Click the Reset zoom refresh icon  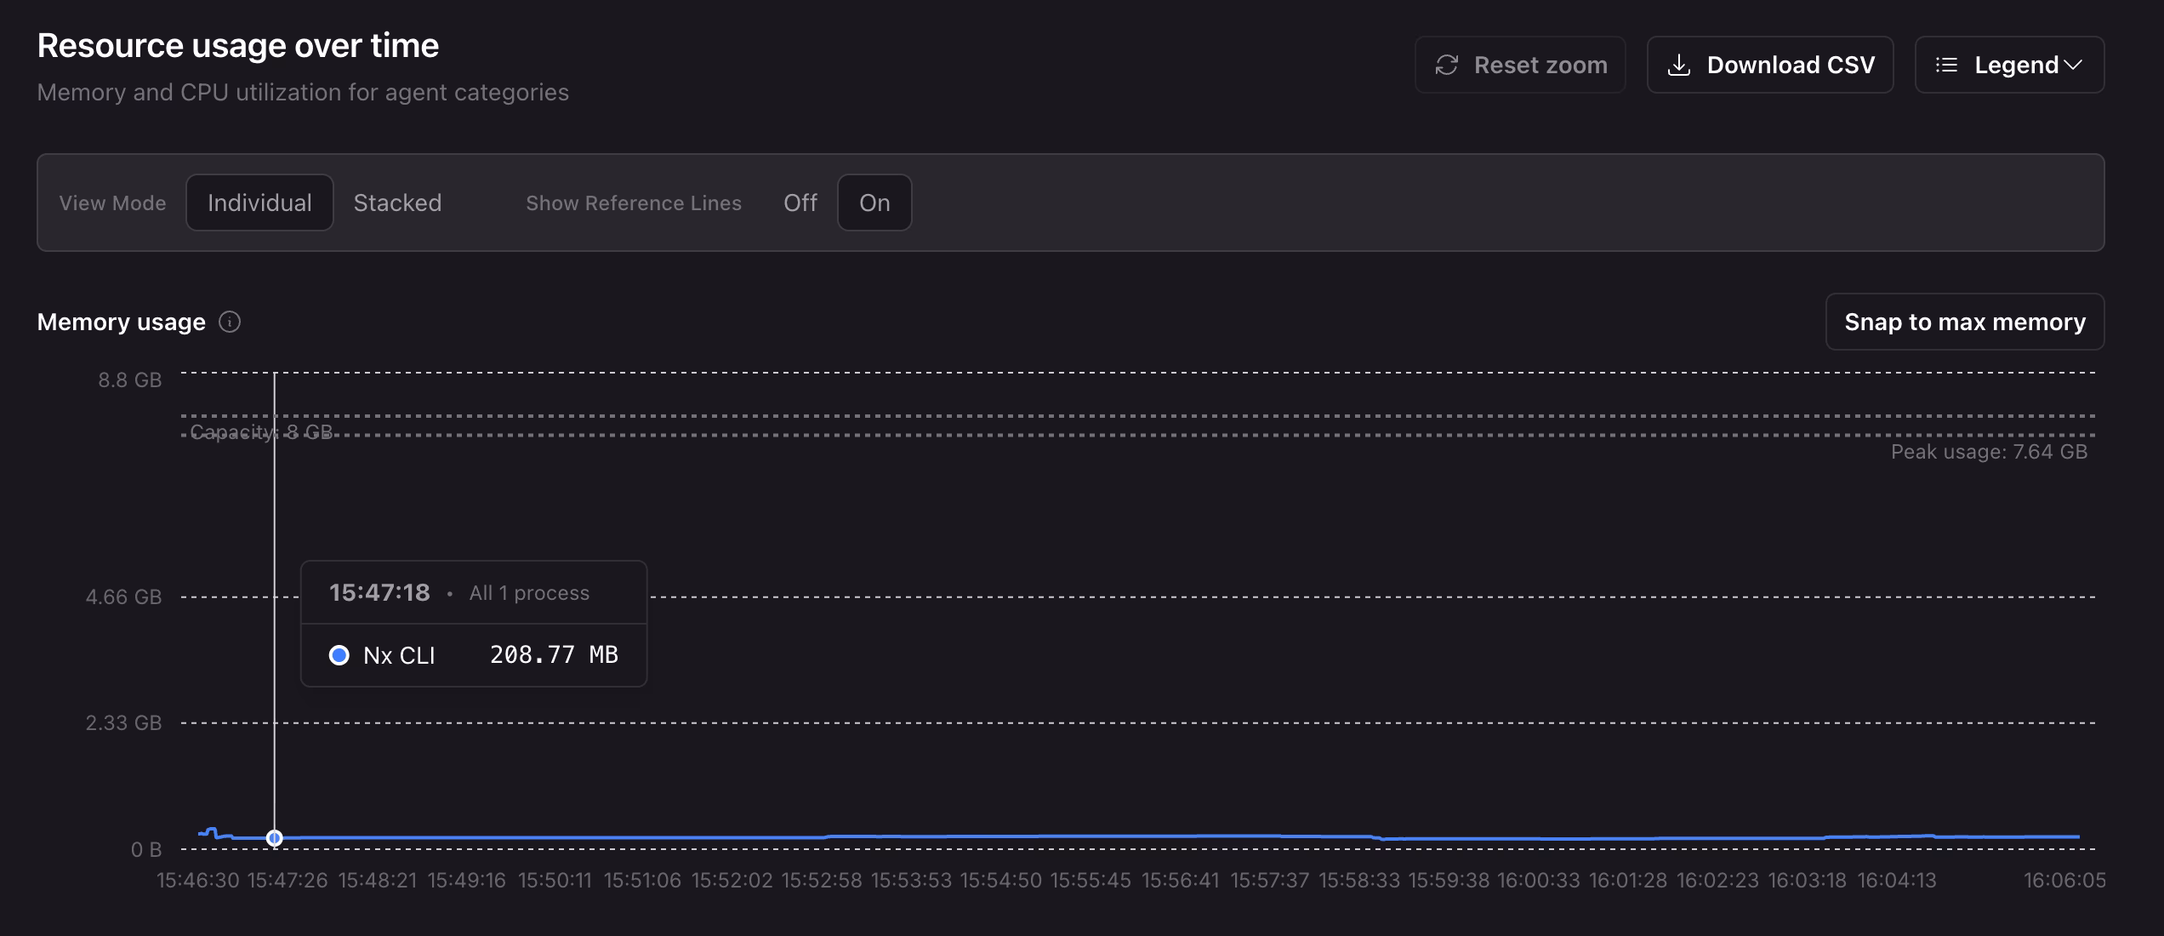(x=1447, y=65)
